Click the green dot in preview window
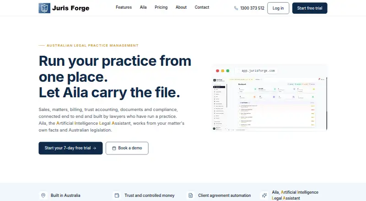Viewport: 366px width, 201px height. pyautogui.click(x=227, y=71)
